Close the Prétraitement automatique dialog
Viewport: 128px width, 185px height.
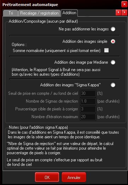click(x=124, y=5)
